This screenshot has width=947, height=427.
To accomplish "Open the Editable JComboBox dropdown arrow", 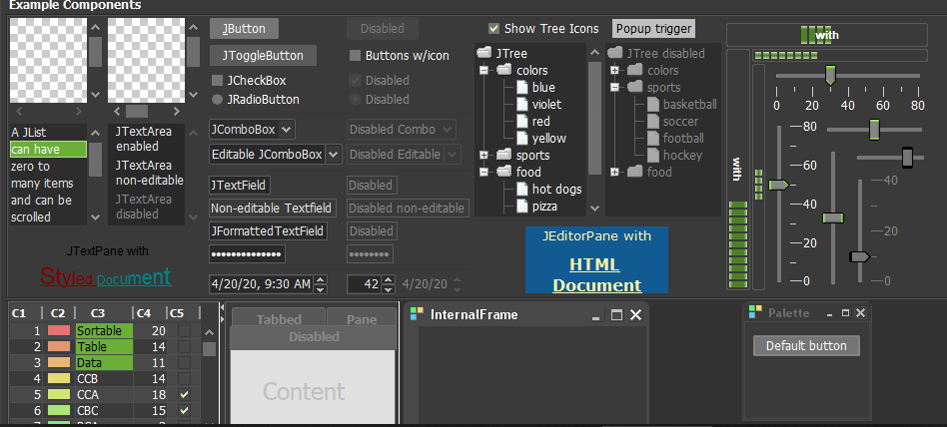I will click(334, 155).
